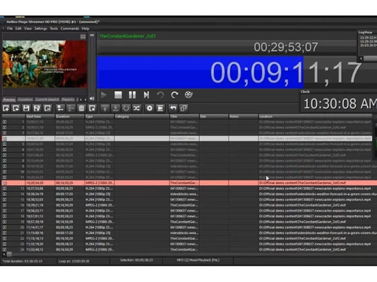Stop playback with the Stop button
377x282 pixels.
tap(118, 95)
